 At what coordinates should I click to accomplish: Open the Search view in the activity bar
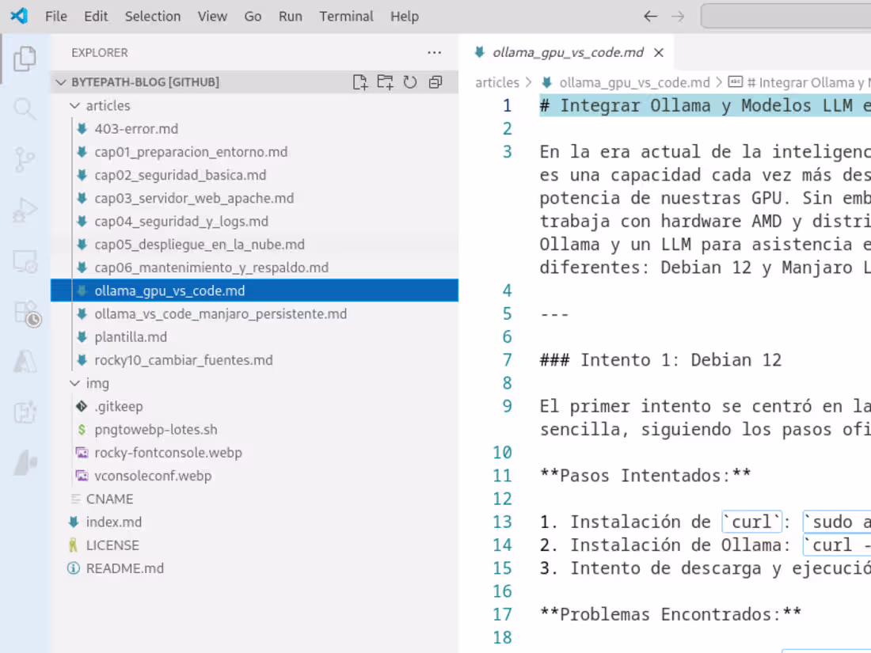pyautogui.click(x=25, y=108)
